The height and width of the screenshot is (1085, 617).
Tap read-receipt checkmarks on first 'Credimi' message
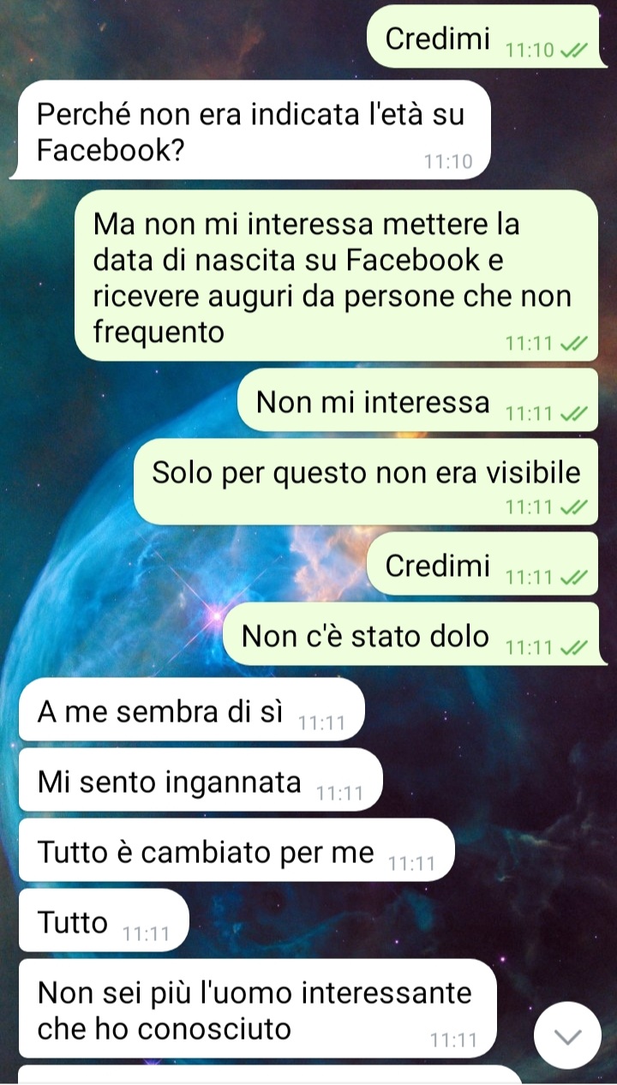tap(573, 51)
